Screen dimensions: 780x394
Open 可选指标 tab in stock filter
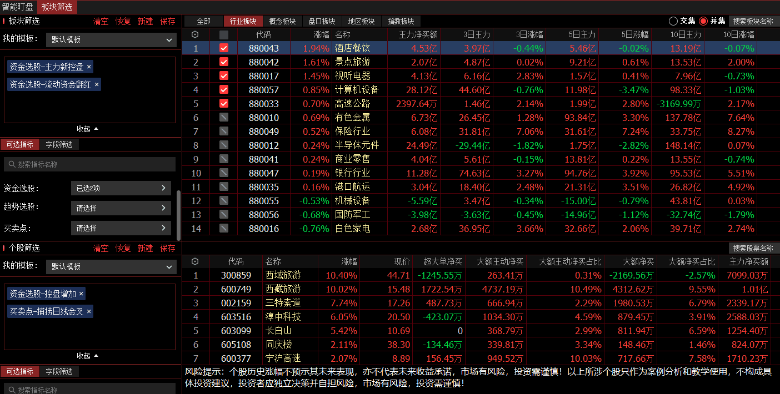pos(19,371)
